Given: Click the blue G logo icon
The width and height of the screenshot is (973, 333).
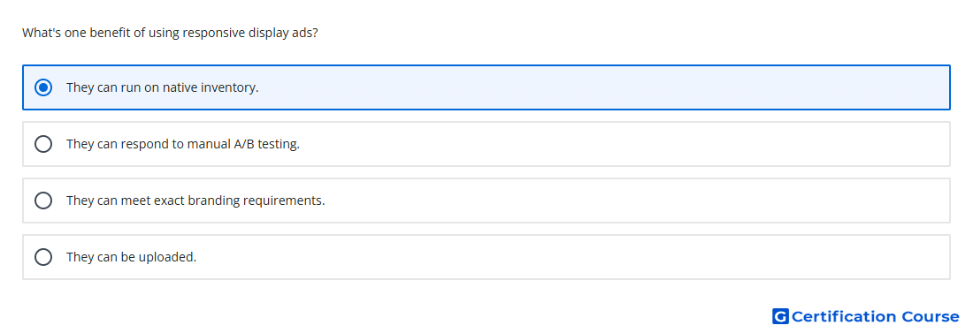Looking at the screenshot, I should 780,316.
